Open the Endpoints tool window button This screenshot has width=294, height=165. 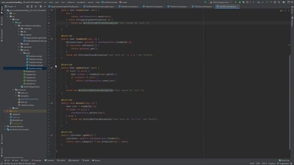pyautogui.click(x=73, y=160)
